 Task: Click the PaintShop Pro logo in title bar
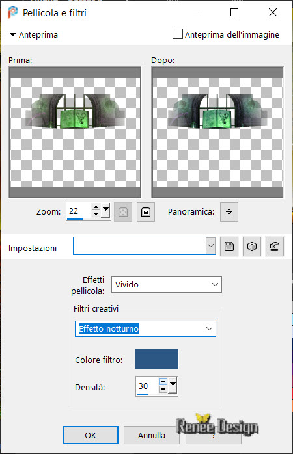(x=12, y=12)
